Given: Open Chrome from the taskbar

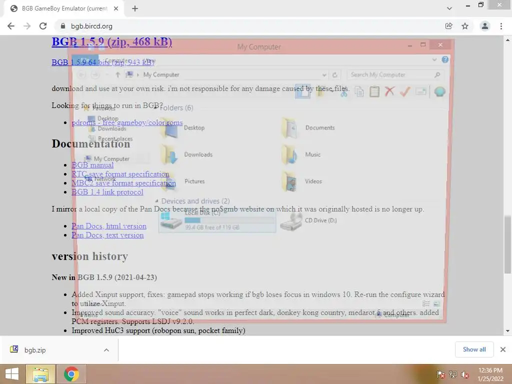Looking at the screenshot, I should coord(71,374).
